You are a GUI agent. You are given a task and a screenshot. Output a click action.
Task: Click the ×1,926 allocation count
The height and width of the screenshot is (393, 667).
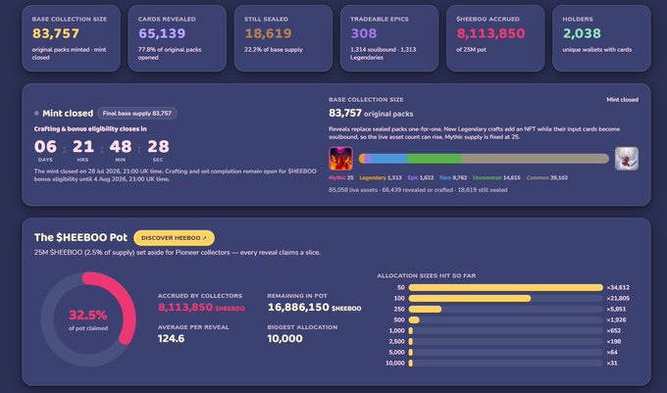pos(616,319)
